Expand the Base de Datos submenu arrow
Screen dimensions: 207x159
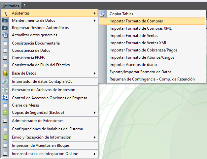(95, 73)
